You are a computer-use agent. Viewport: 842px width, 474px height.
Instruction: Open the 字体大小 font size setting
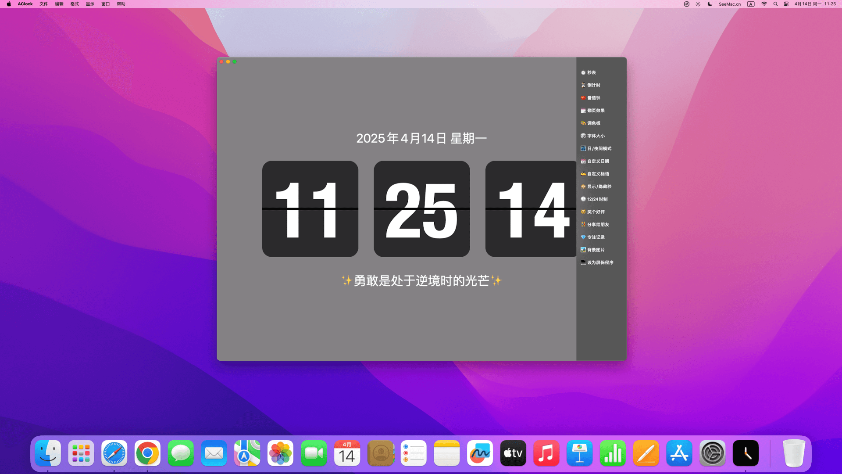[596, 136]
